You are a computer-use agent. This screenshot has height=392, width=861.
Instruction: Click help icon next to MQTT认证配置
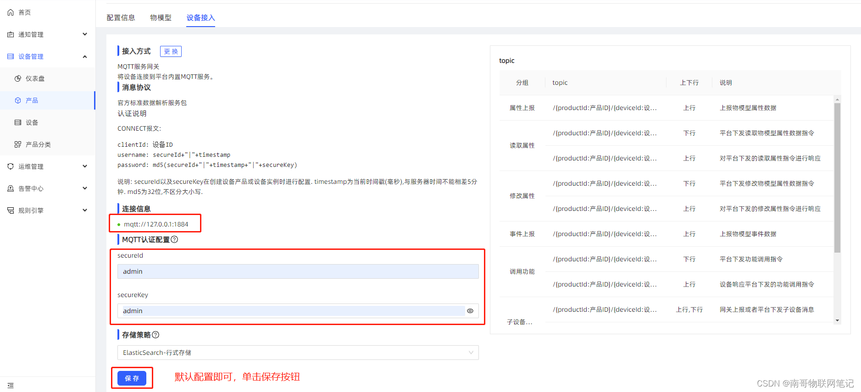[174, 239]
